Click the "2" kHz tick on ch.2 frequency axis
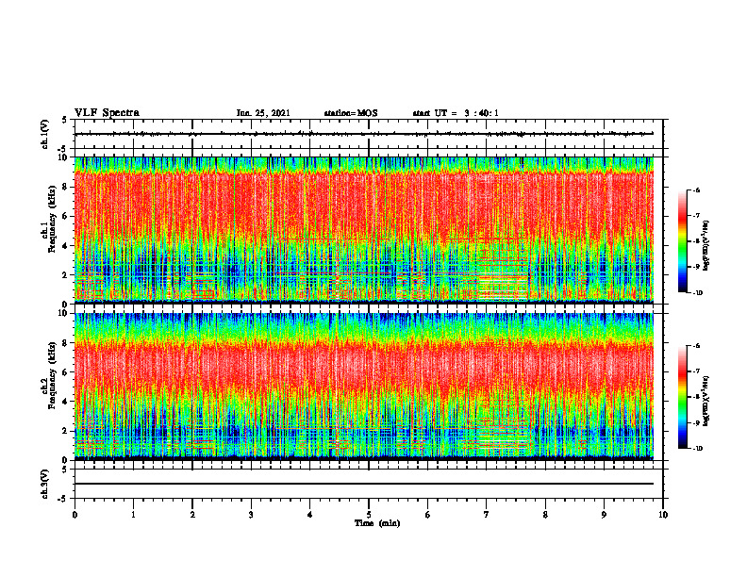Viewport: 747px width, 577px height. pos(65,431)
